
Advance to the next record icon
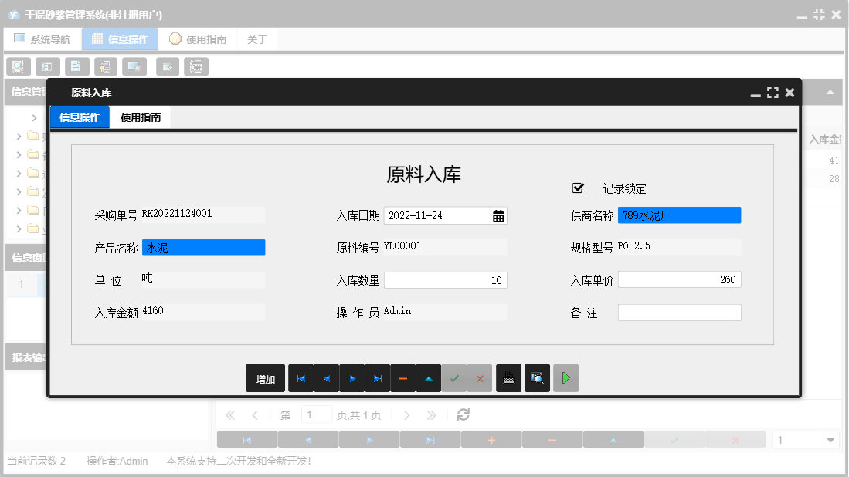click(353, 378)
